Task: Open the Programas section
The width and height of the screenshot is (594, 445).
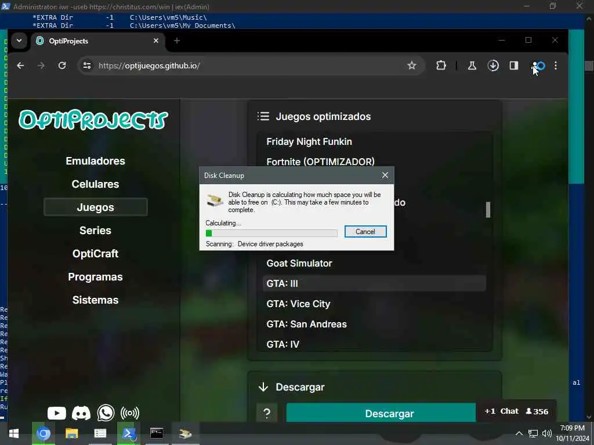Action: [96, 276]
